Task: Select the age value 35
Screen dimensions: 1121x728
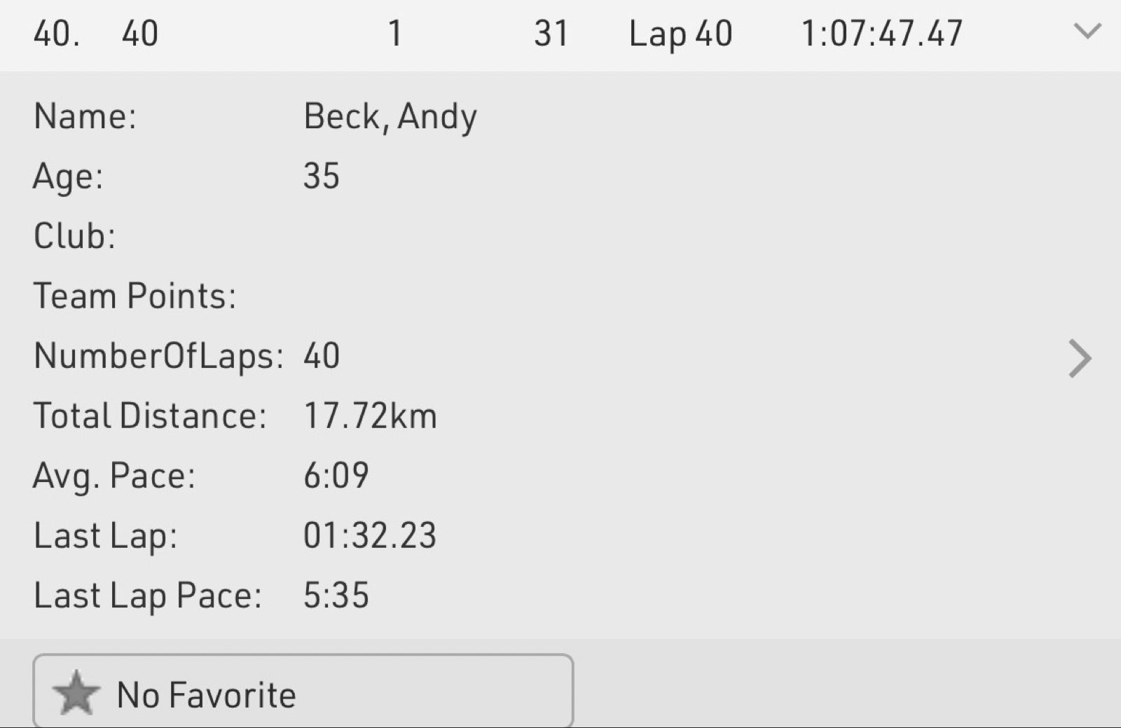Action: 321,176
